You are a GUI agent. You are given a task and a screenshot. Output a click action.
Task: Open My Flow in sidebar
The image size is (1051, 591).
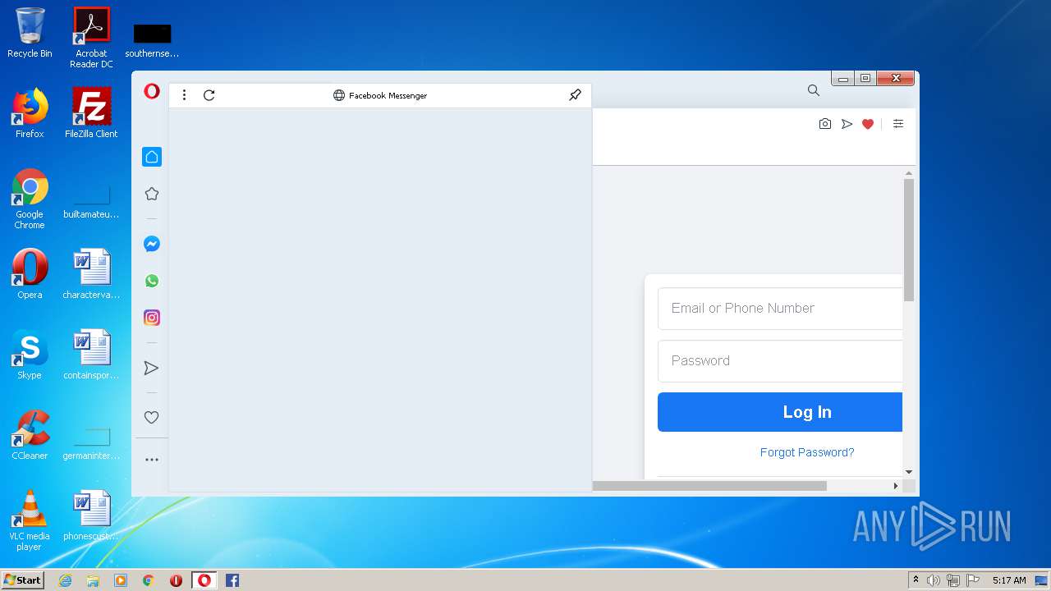click(x=151, y=368)
